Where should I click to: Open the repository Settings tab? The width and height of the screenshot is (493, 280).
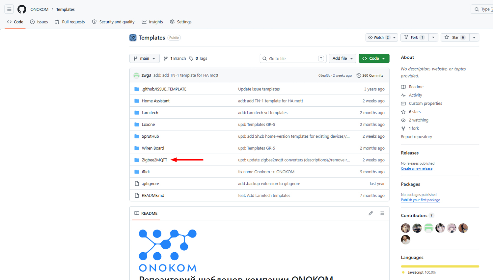180,22
